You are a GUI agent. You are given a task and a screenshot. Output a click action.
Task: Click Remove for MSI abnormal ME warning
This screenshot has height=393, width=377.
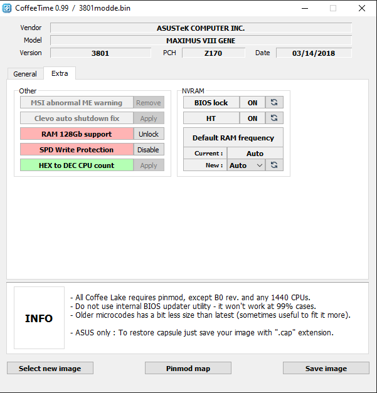pyautogui.click(x=149, y=103)
